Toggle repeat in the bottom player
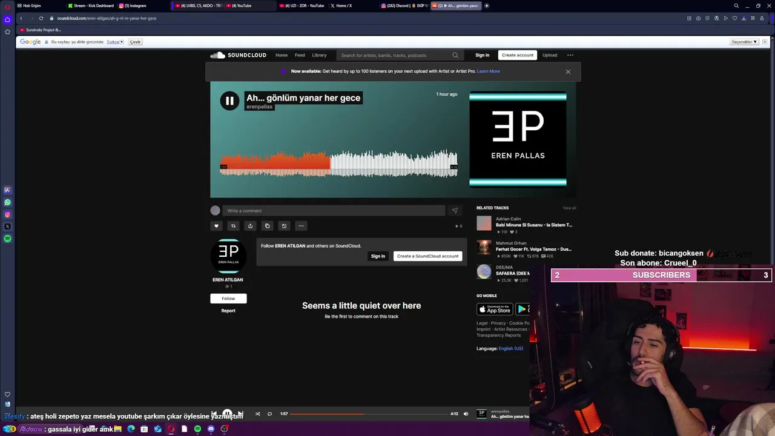This screenshot has height=436, width=775. coord(270,414)
